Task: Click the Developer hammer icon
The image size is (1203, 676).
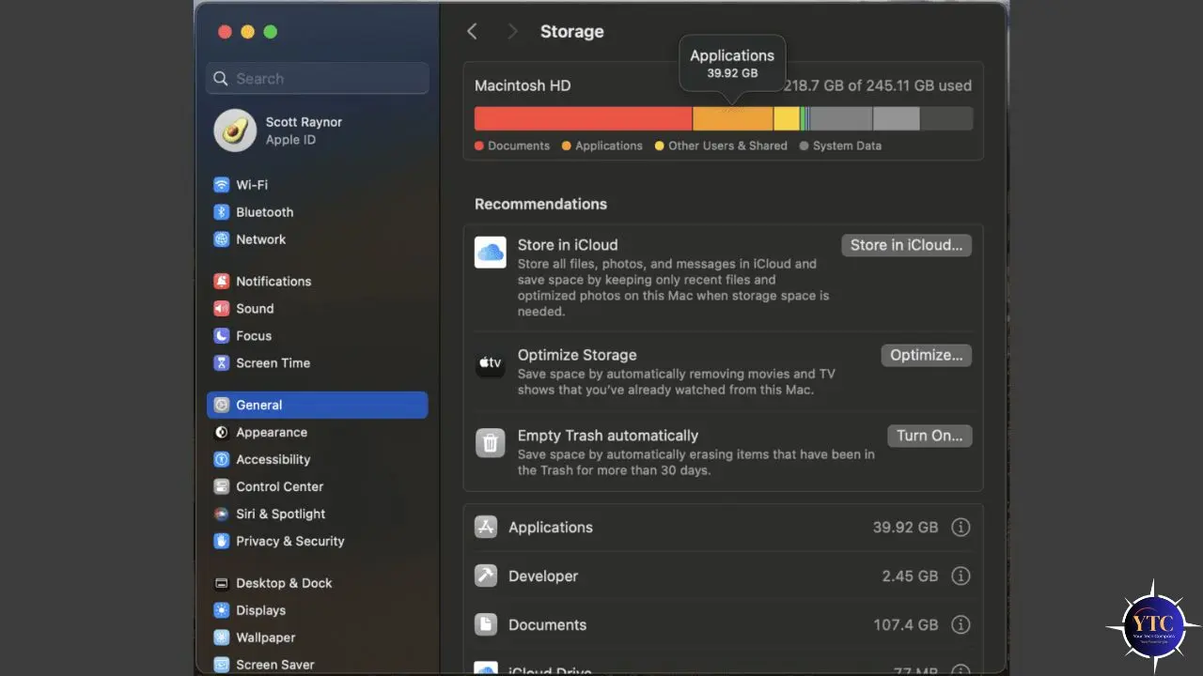Action: click(486, 576)
